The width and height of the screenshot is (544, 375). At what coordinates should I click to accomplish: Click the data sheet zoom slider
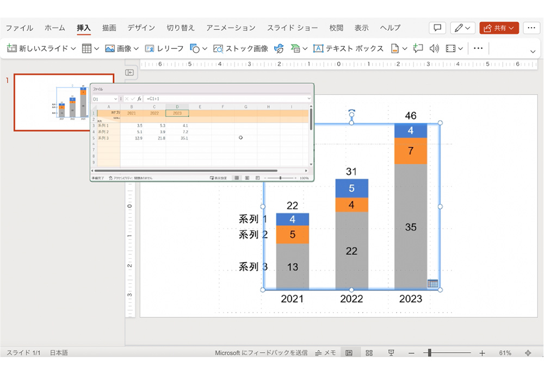(280, 178)
